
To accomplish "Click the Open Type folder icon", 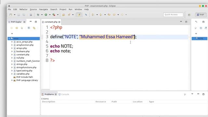I will [x=64, y=15].
